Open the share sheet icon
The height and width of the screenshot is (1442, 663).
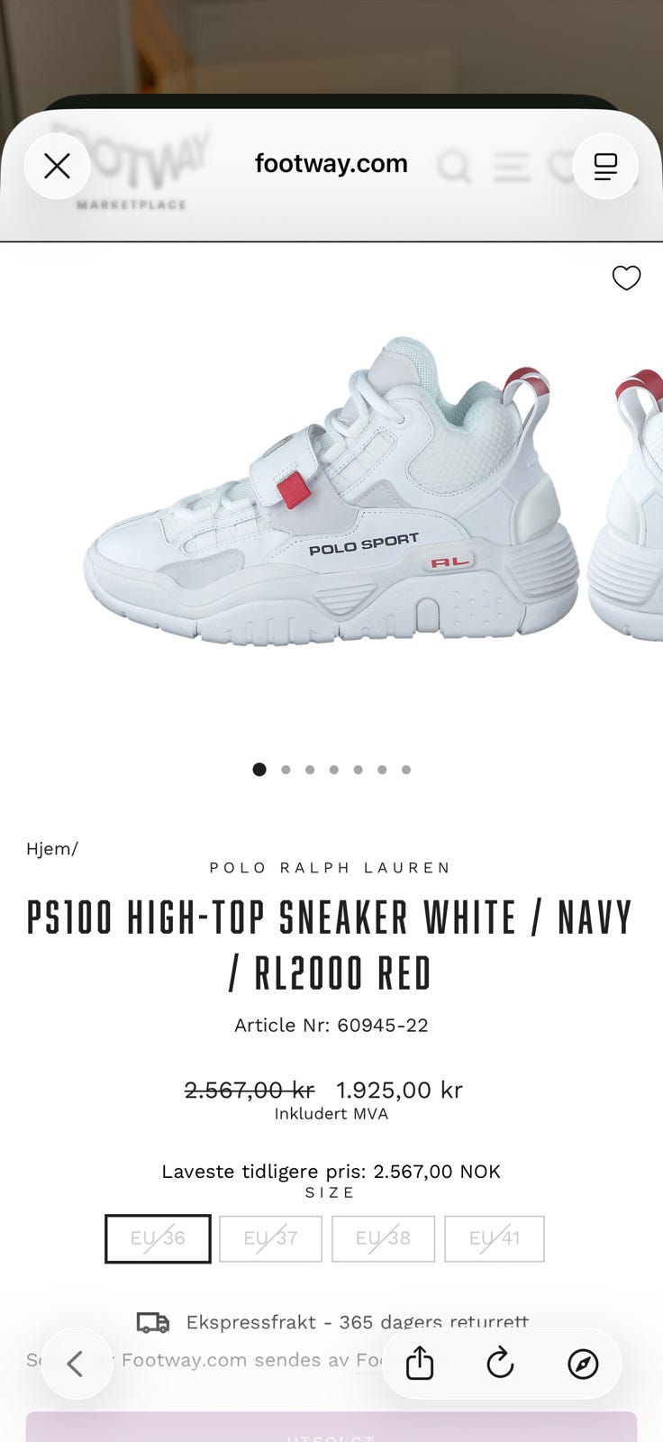[x=420, y=1364]
